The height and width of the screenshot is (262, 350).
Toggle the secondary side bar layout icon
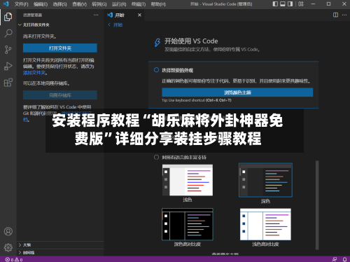(290, 4)
